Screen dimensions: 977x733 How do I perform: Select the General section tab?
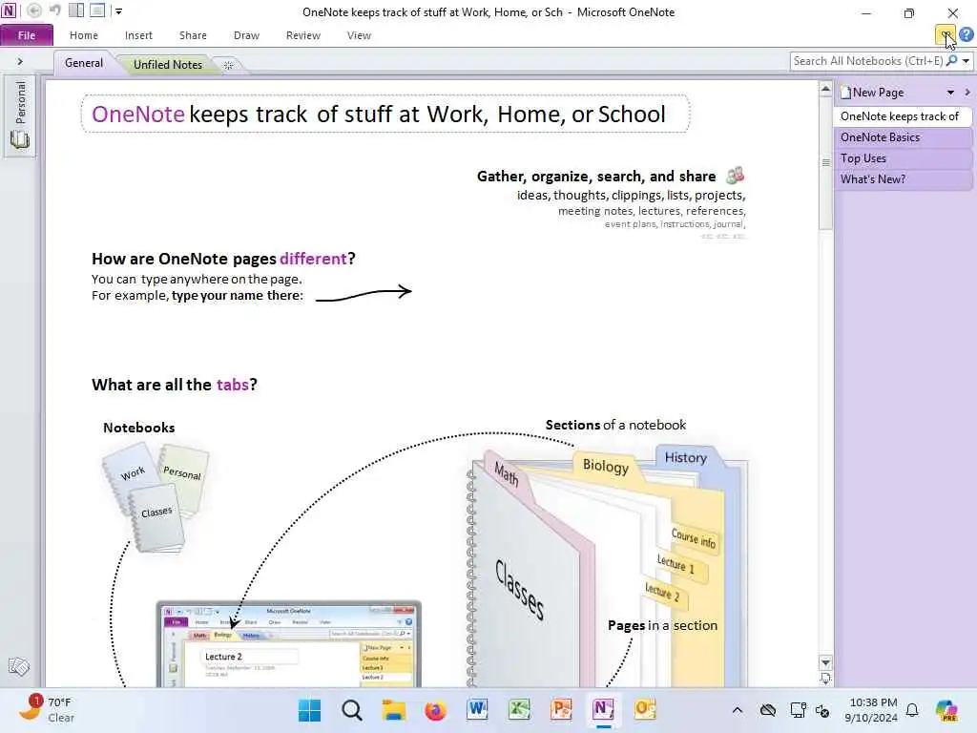click(x=84, y=63)
